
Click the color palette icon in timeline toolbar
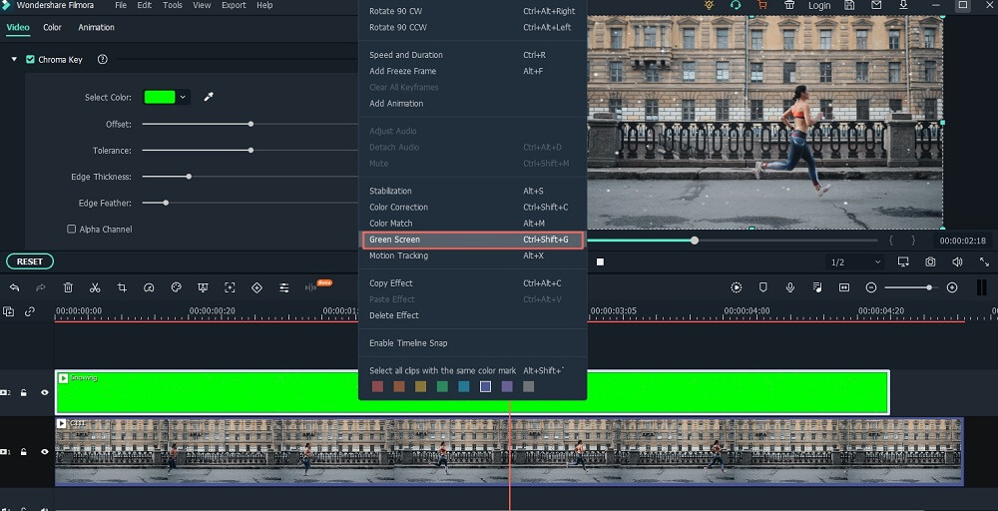[x=176, y=287]
